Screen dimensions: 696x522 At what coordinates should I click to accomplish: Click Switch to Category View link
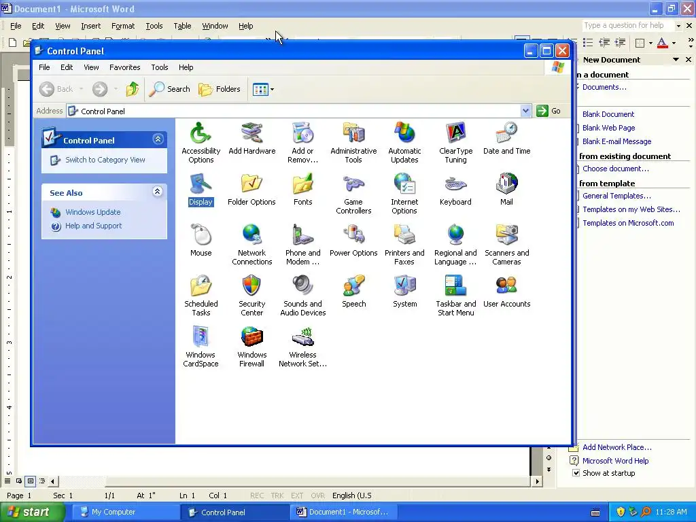tap(105, 160)
